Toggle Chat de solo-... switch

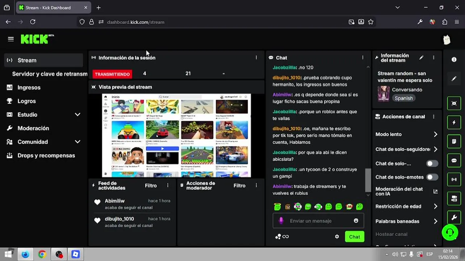pyautogui.click(x=432, y=163)
